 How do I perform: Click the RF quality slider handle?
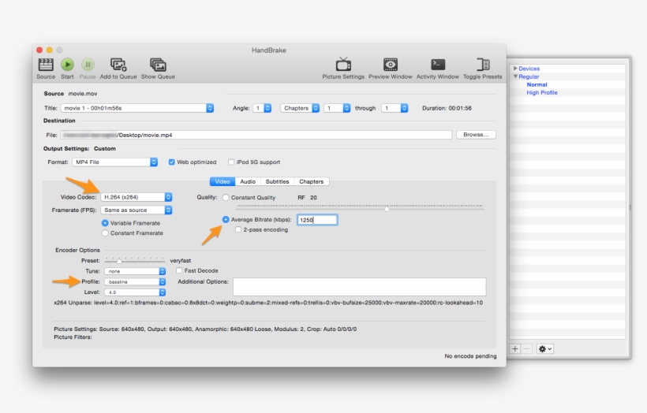pos(387,209)
